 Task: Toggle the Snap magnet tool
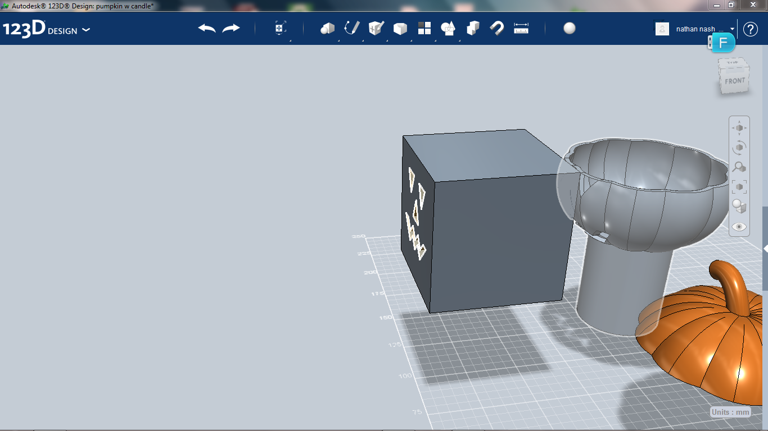click(x=497, y=28)
